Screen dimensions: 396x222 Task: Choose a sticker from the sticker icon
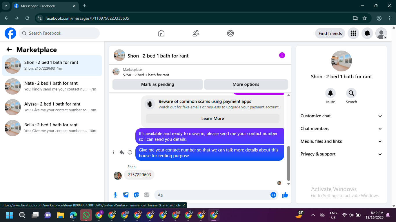136,195
